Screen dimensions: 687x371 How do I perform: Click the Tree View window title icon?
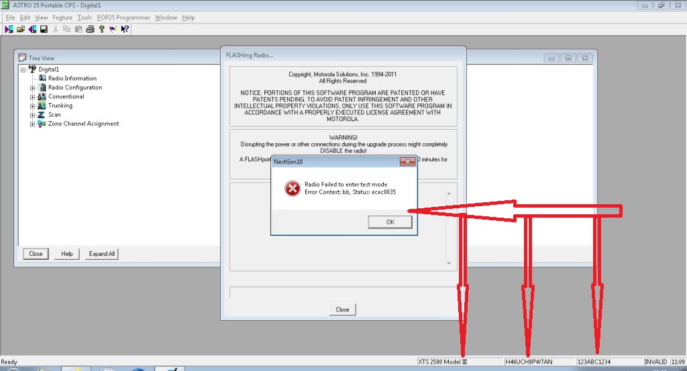[22, 58]
